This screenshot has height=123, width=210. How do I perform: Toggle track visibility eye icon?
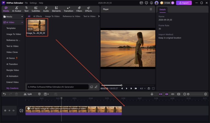(x=9, y=110)
